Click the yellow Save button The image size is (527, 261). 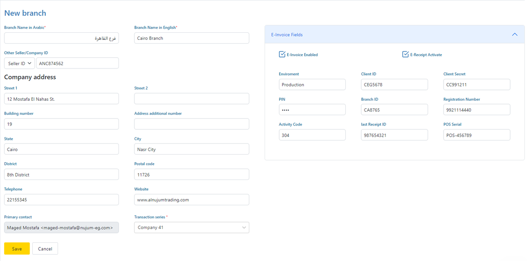tap(17, 248)
